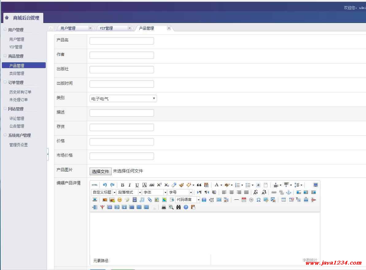Insert an anchor using the anchor icon

click(289, 192)
